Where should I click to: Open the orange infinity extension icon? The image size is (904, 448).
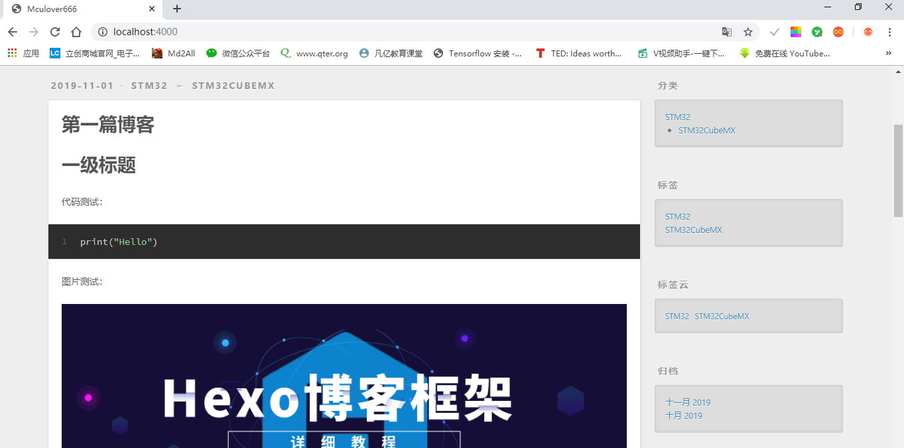pyautogui.click(x=838, y=32)
